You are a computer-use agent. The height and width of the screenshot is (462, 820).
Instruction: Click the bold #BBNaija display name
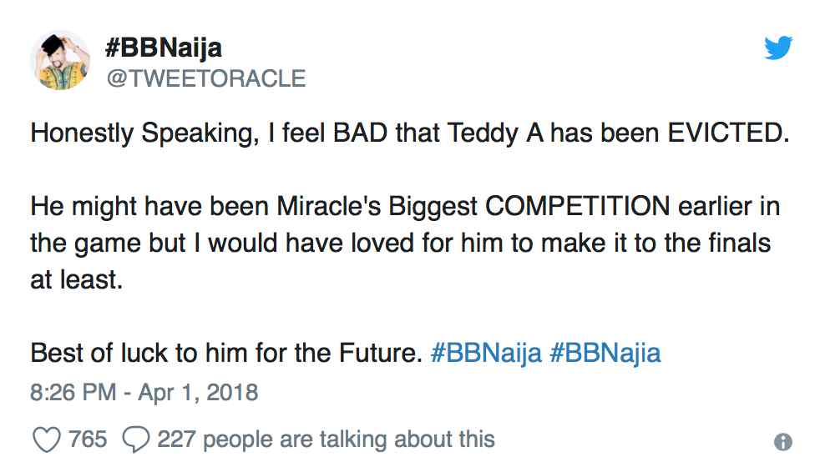point(164,48)
